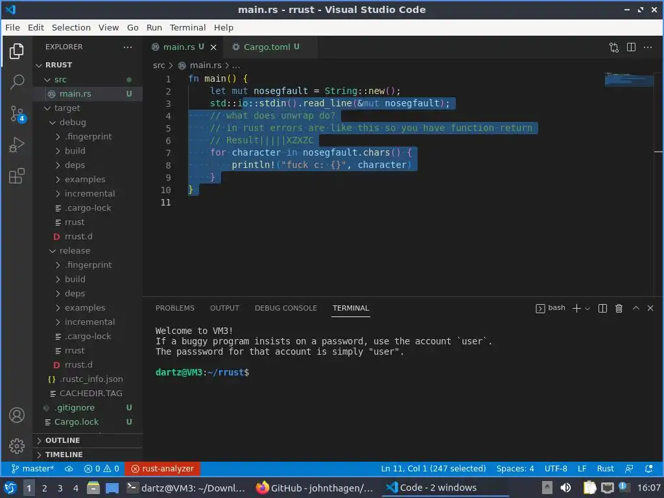Open the Run menu
Image resolution: width=664 pixels, height=498 pixels.
point(154,27)
